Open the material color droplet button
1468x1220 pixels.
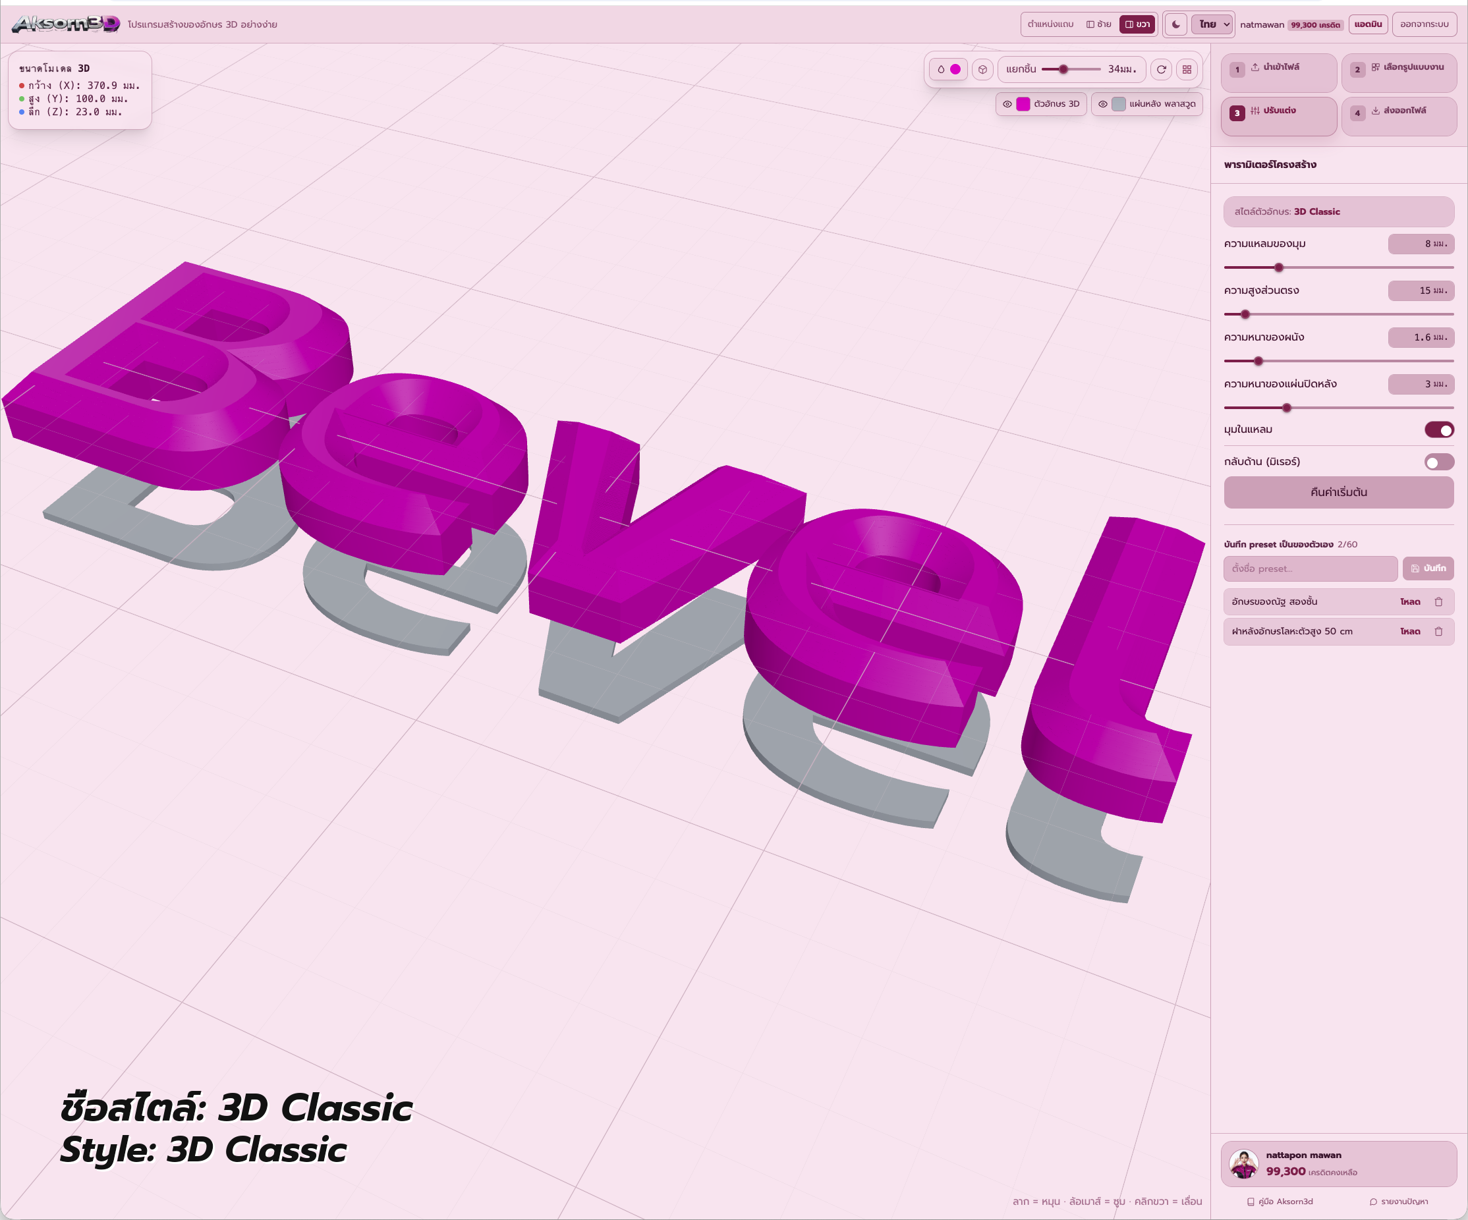click(949, 69)
